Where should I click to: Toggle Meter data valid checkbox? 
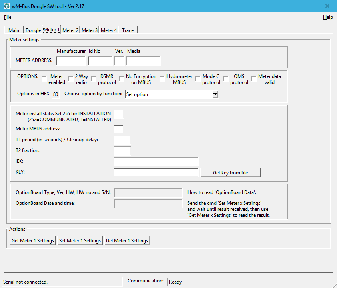[254, 79]
